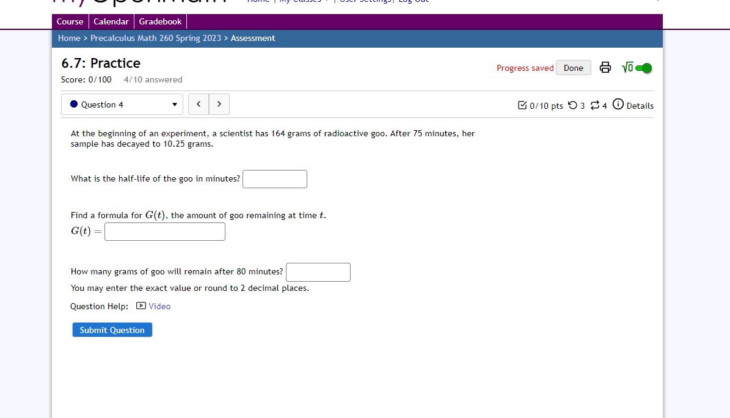Advance to next question with right chevron

coord(218,104)
